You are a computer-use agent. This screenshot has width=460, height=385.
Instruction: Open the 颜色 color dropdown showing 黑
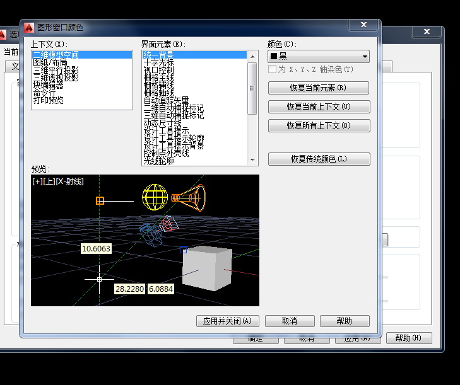[x=318, y=56]
